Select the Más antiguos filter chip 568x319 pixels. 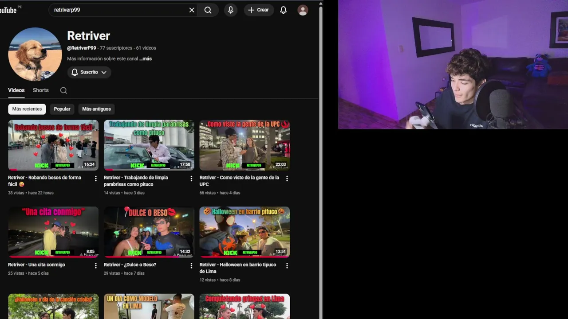96,109
